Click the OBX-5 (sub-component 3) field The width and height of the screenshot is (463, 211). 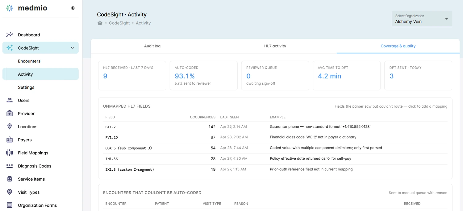coord(129,148)
